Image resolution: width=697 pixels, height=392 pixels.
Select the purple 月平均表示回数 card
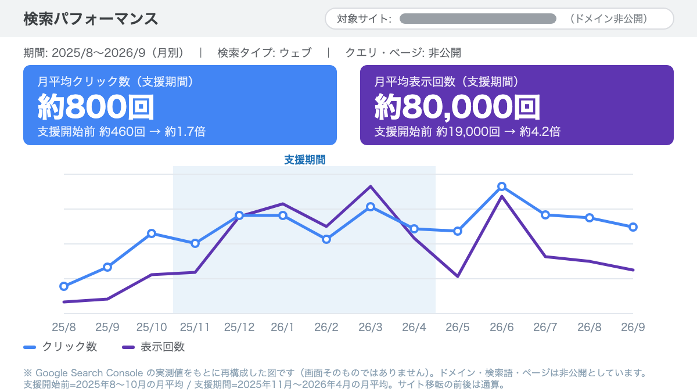pyautogui.click(x=517, y=105)
